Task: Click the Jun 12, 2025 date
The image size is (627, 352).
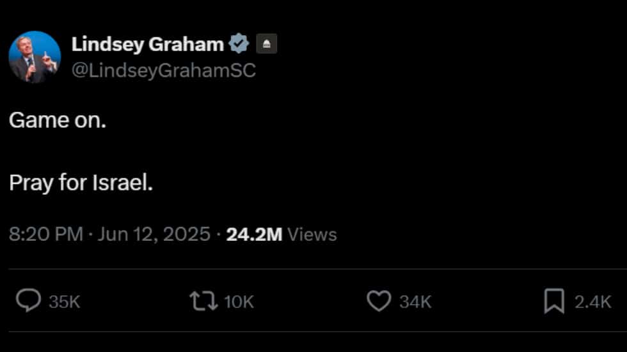Action: (x=154, y=234)
